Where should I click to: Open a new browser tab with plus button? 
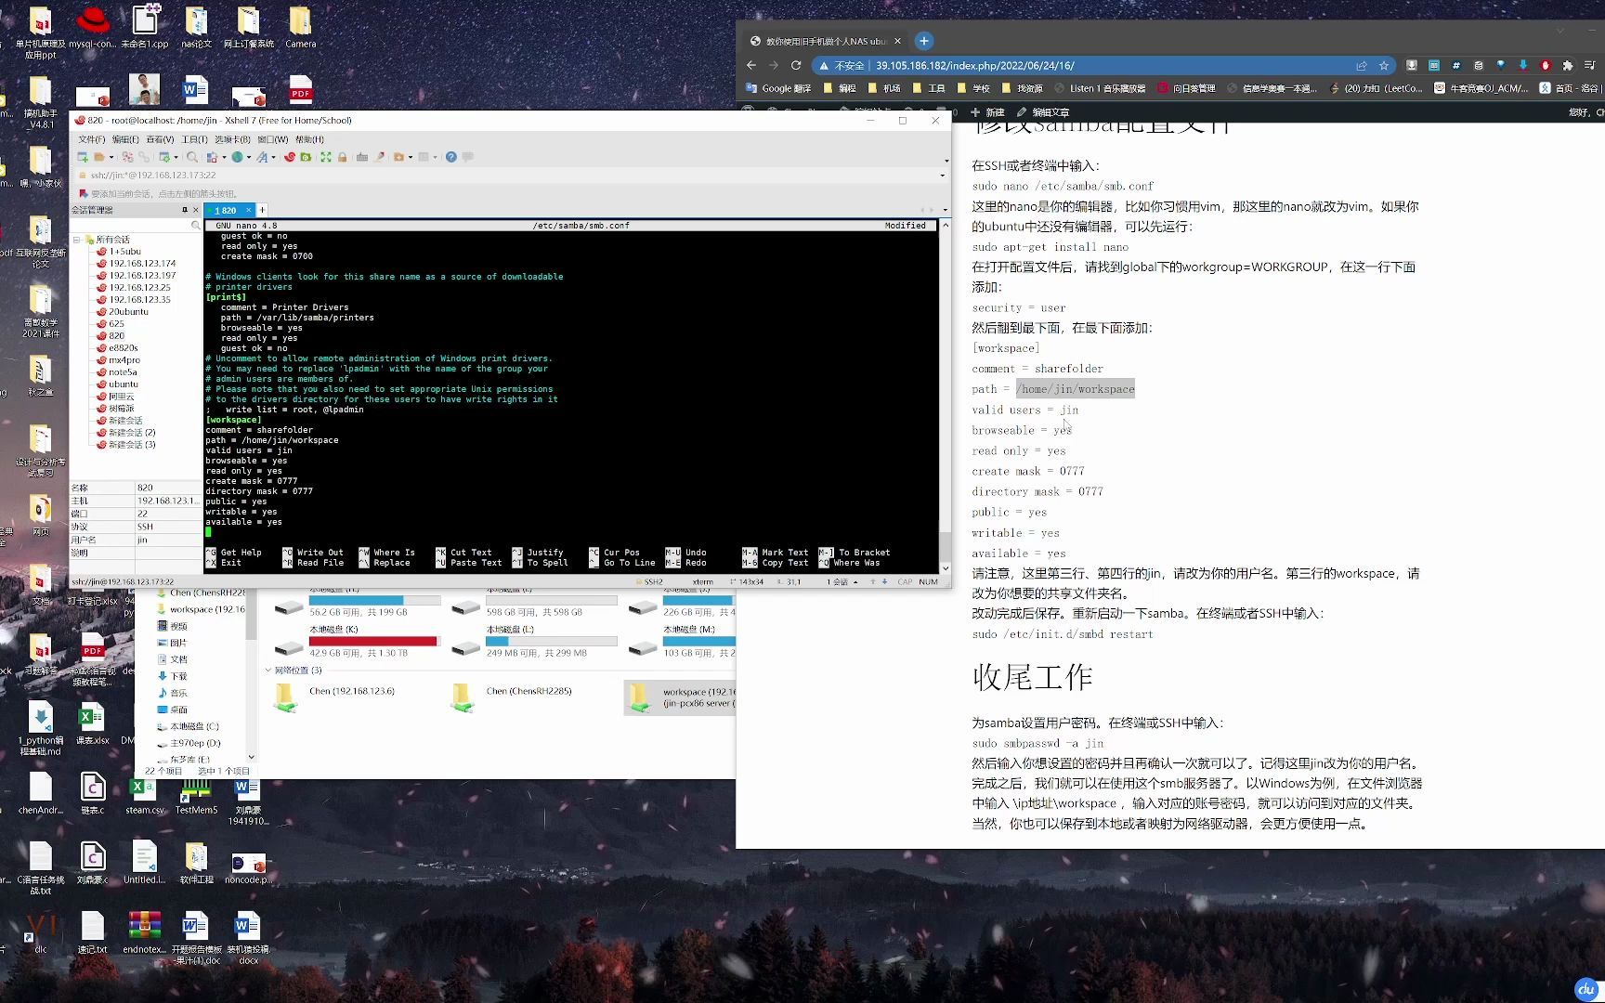click(923, 41)
